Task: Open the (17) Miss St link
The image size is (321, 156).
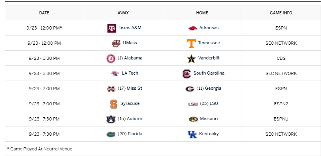Action: tap(130, 88)
